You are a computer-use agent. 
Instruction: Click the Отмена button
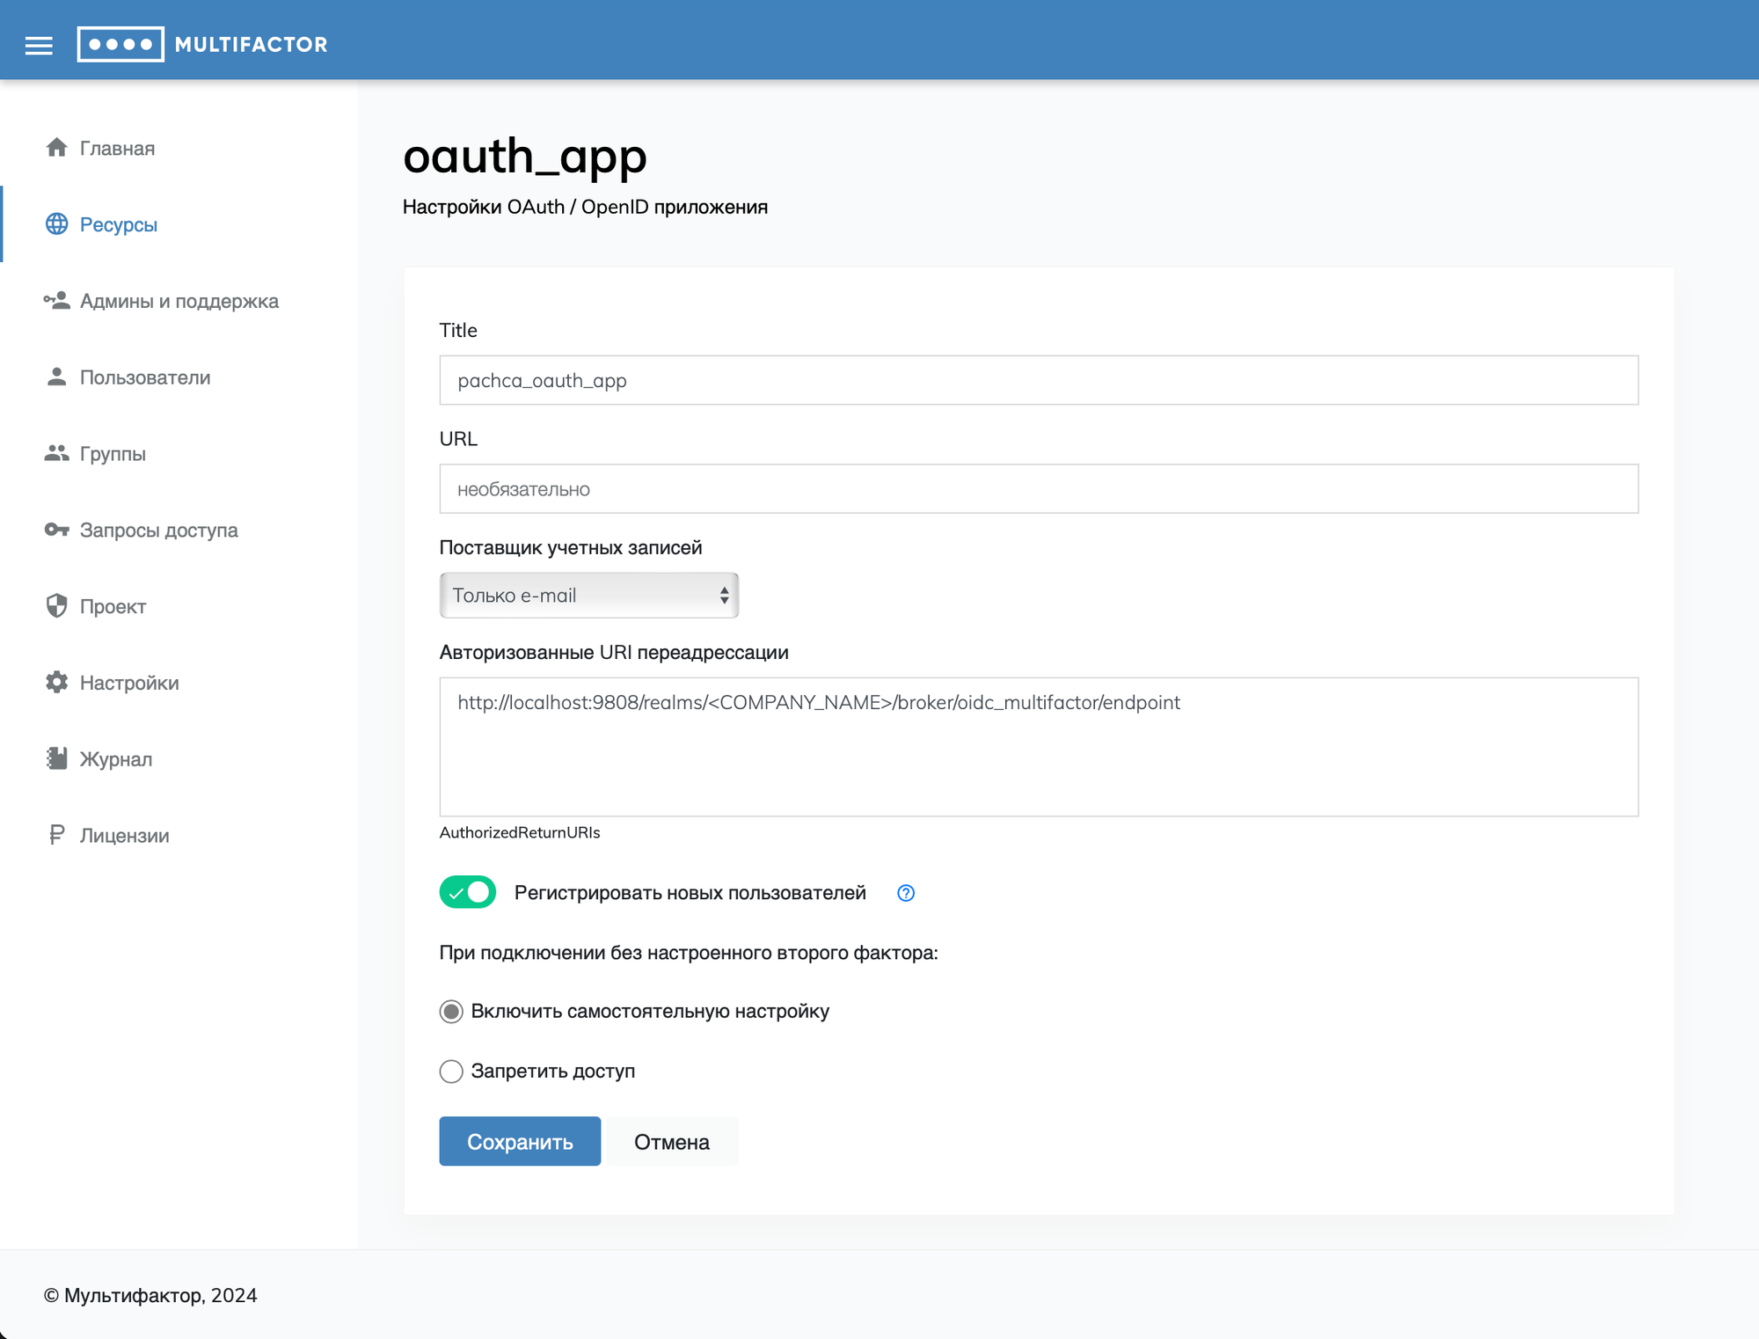(671, 1142)
